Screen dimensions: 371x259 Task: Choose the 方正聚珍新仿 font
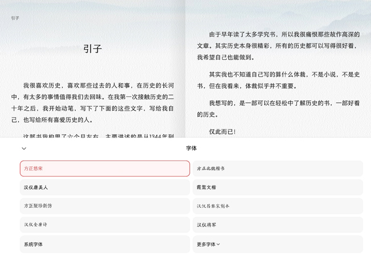click(105, 206)
